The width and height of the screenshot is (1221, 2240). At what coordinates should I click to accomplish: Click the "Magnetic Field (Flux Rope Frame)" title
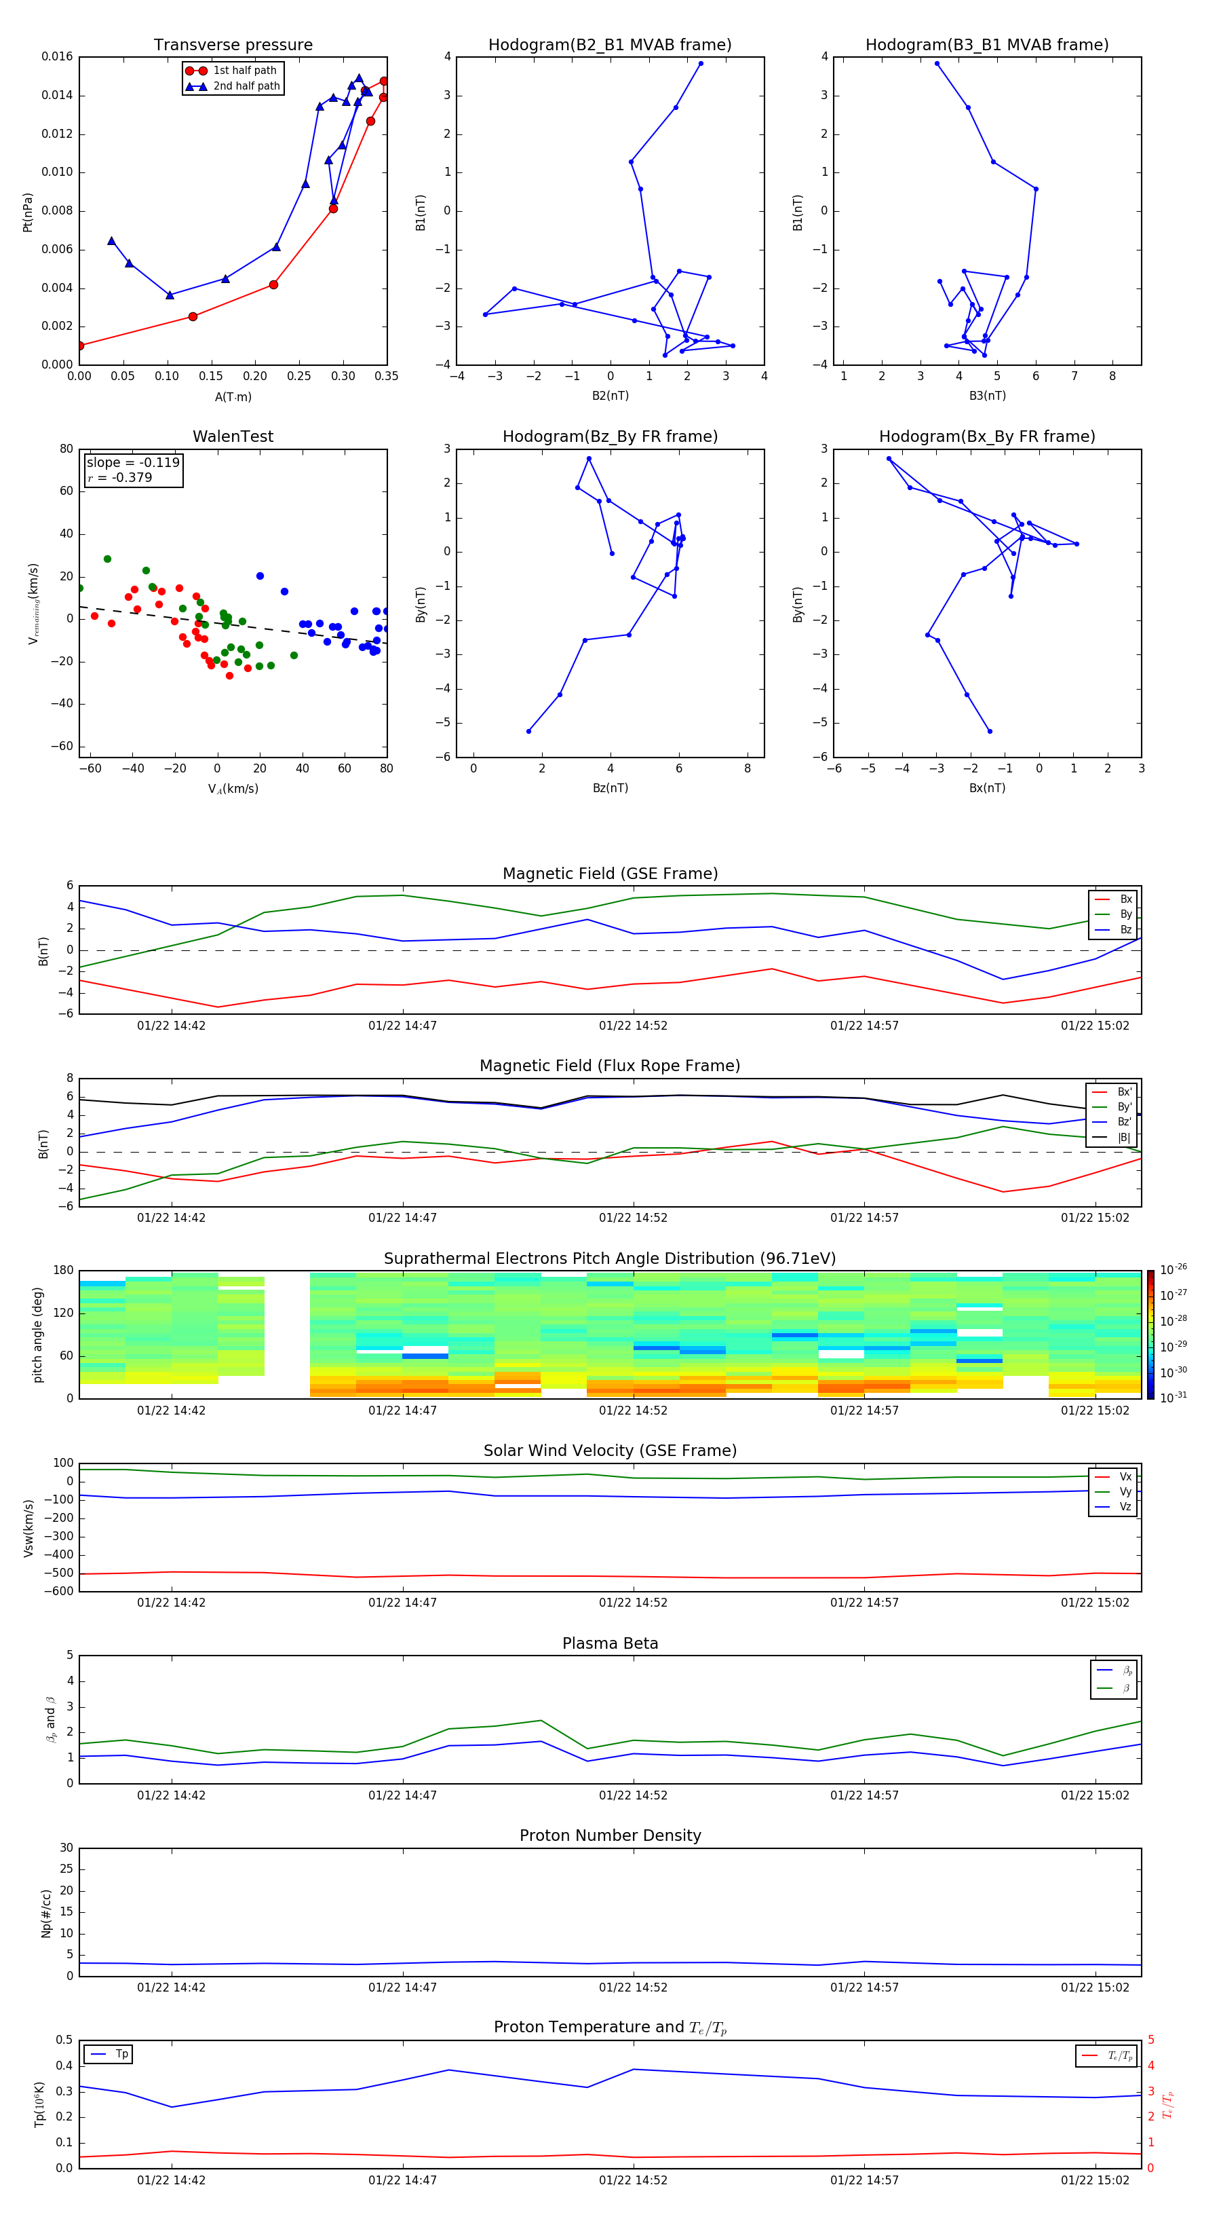point(610,1066)
